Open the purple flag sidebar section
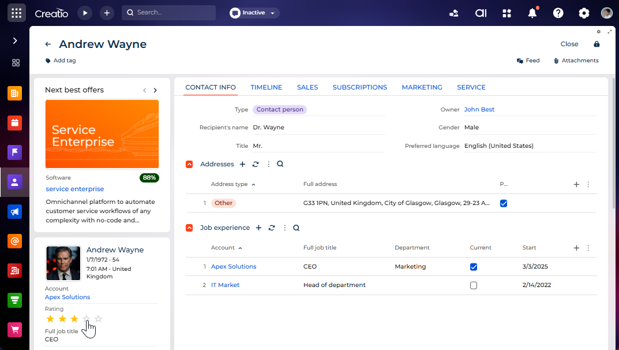The image size is (619, 350). [14, 152]
